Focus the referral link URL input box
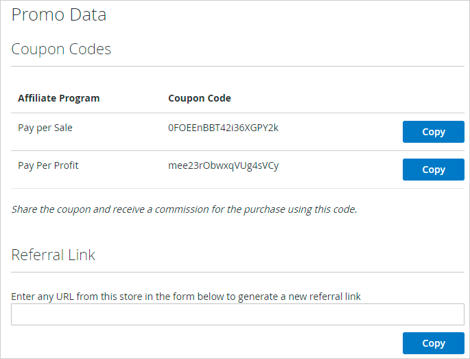The image size is (470, 359). tap(237, 314)
